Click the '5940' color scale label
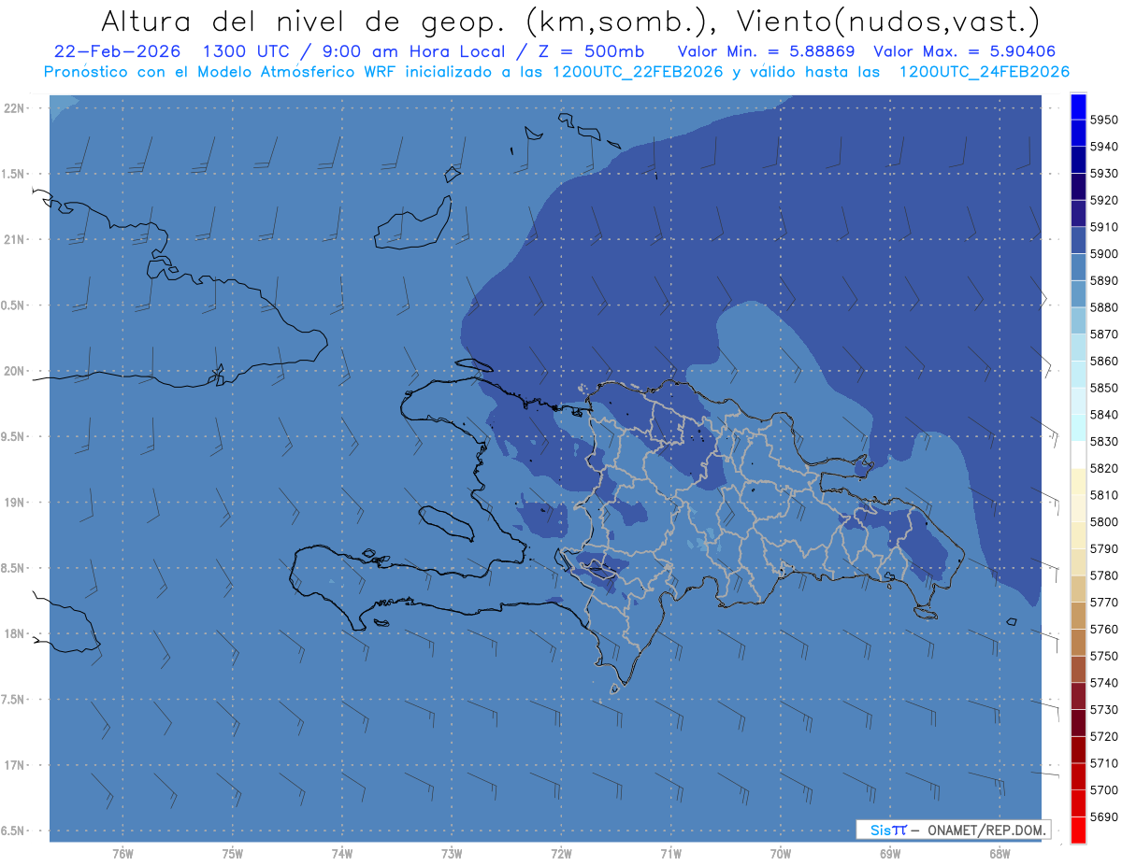The image size is (1122, 866). tap(1103, 147)
